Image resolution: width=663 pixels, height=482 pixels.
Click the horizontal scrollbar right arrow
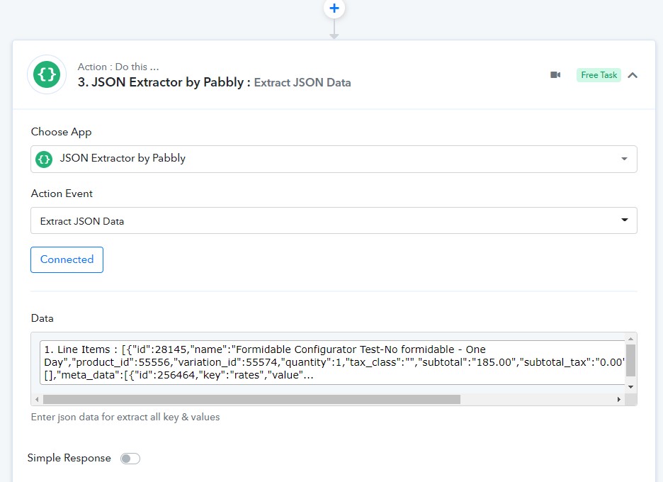(x=619, y=400)
